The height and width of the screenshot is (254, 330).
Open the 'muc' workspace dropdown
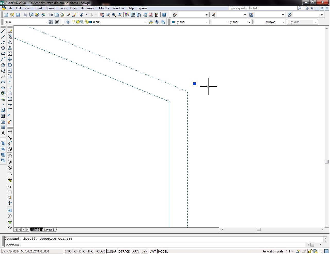(46, 22)
